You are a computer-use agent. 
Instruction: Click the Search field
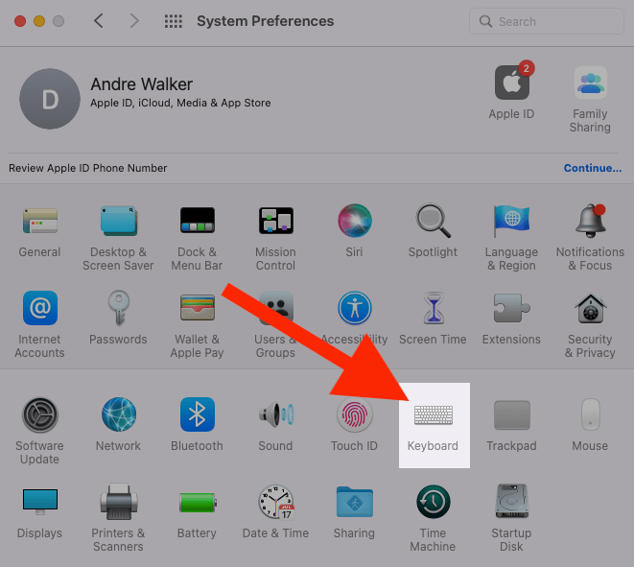tap(547, 21)
